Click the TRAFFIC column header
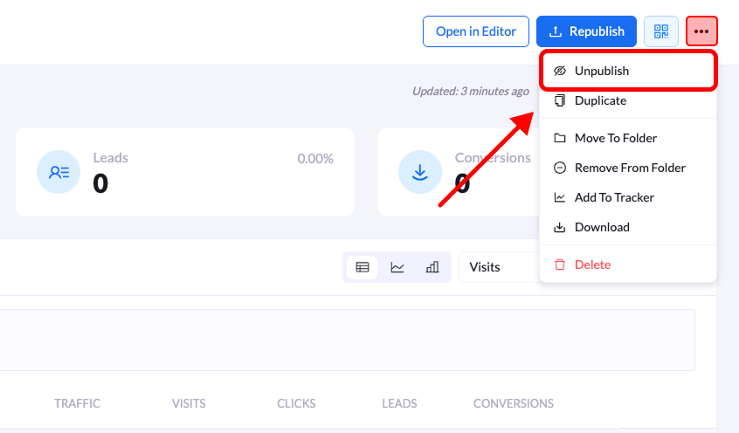Viewport: 739px width, 433px height. (77, 404)
